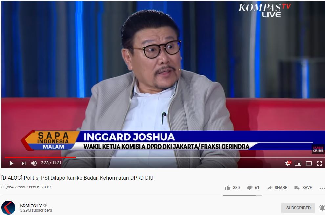Toggle the notification bell
This screenshot has height=215, width=325.
(x=322, y=208)
